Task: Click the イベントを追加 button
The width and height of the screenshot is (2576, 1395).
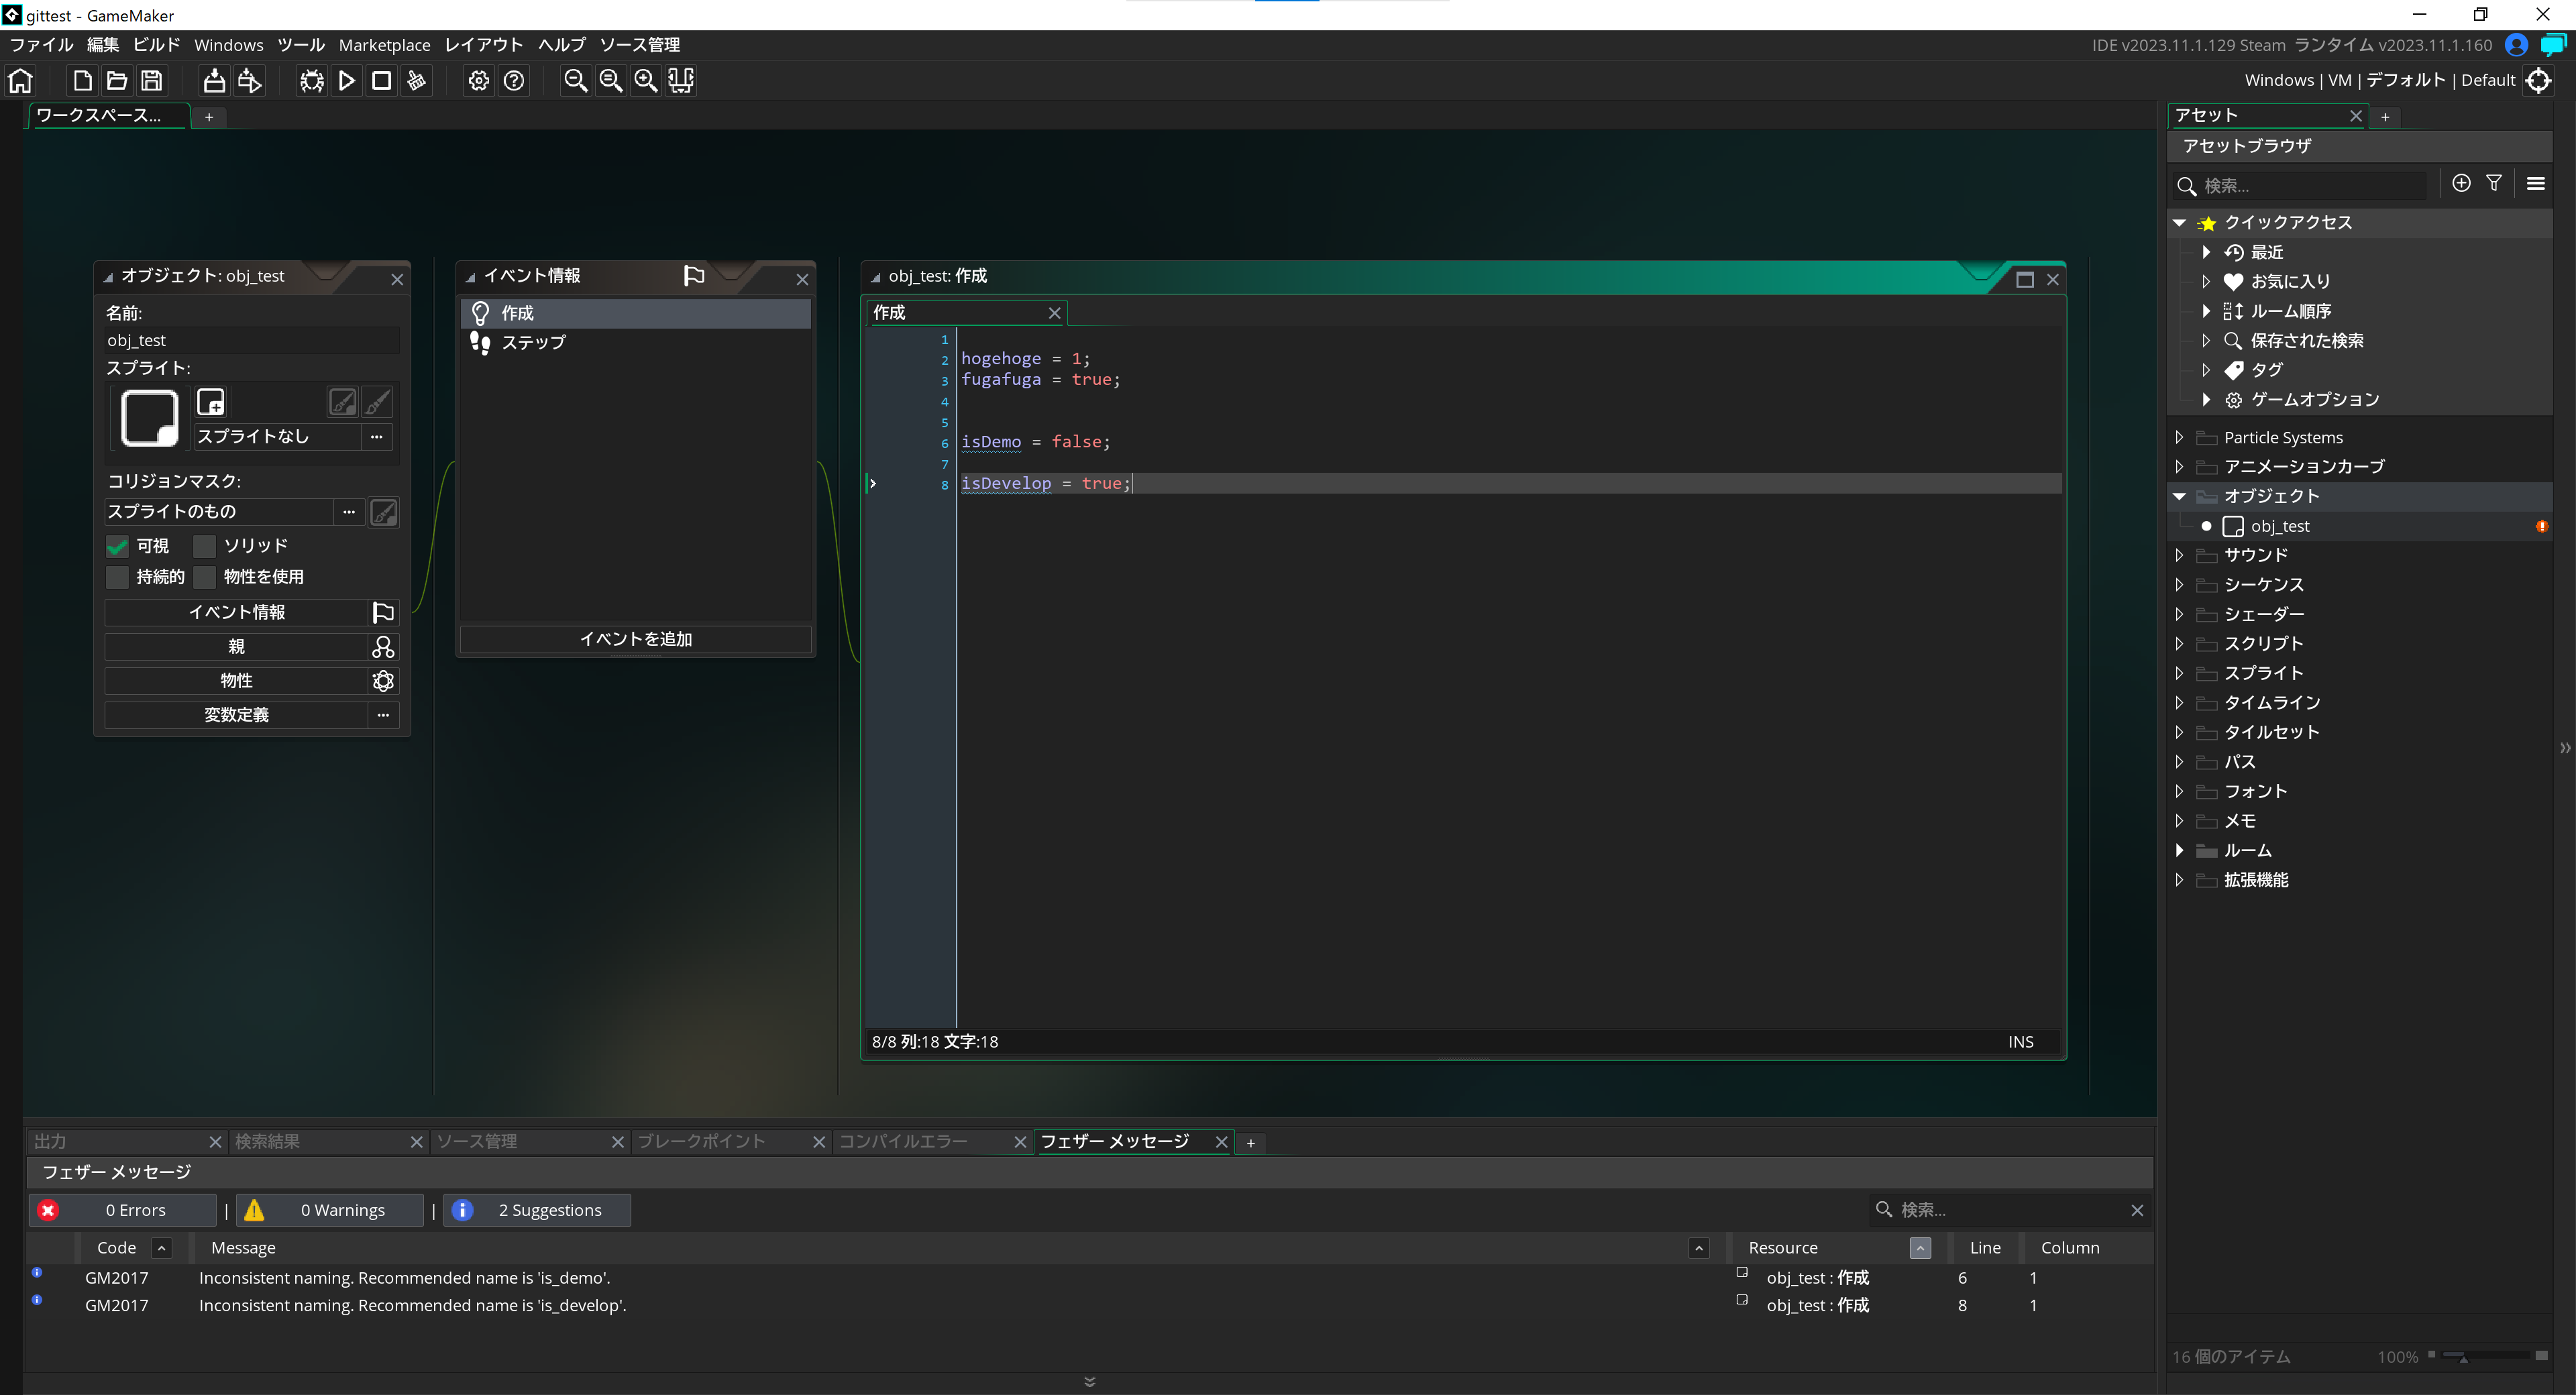Action: (x=636, y=639)
